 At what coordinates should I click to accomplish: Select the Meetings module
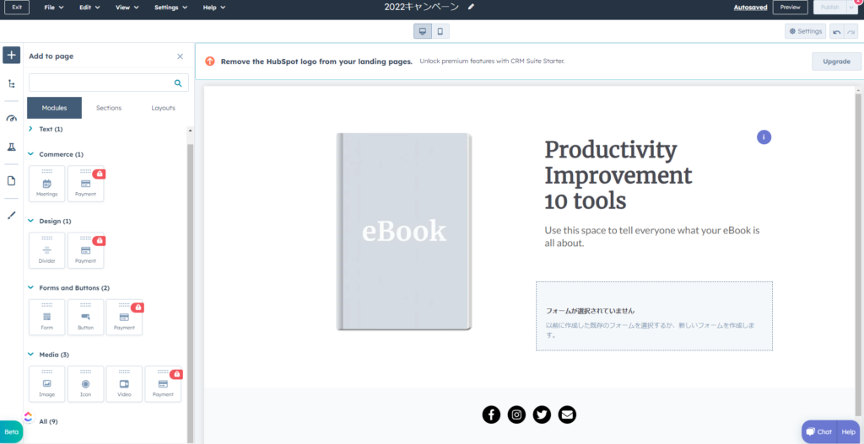pos(47,184)
